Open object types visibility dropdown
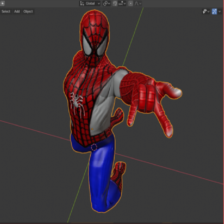The image size is (224, 224). [206, 11]
